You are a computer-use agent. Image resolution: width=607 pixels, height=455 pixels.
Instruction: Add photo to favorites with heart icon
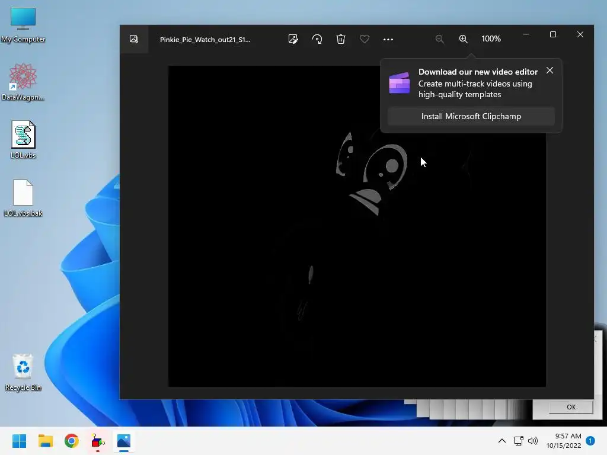[365, 39]
